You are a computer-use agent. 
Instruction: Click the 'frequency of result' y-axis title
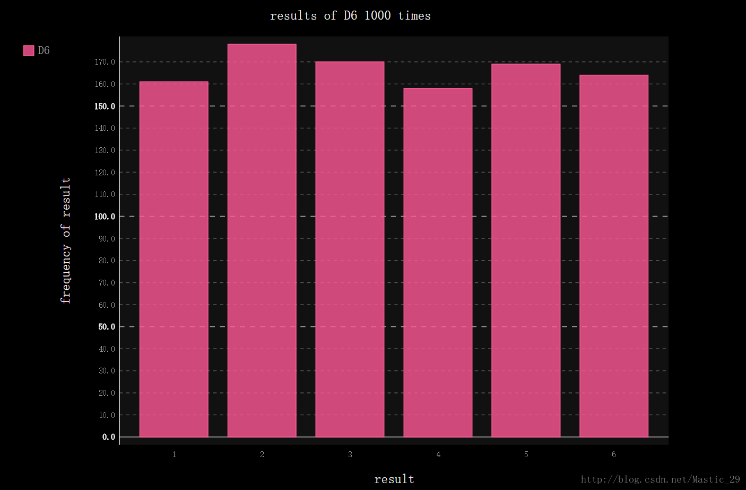pyautogui.click(x=65, y=240)
